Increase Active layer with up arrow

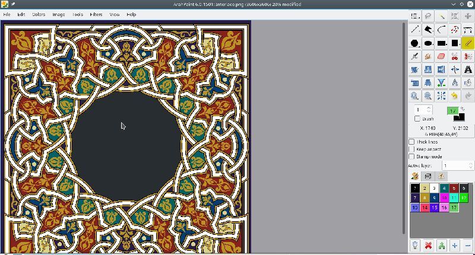pos(470,164)
